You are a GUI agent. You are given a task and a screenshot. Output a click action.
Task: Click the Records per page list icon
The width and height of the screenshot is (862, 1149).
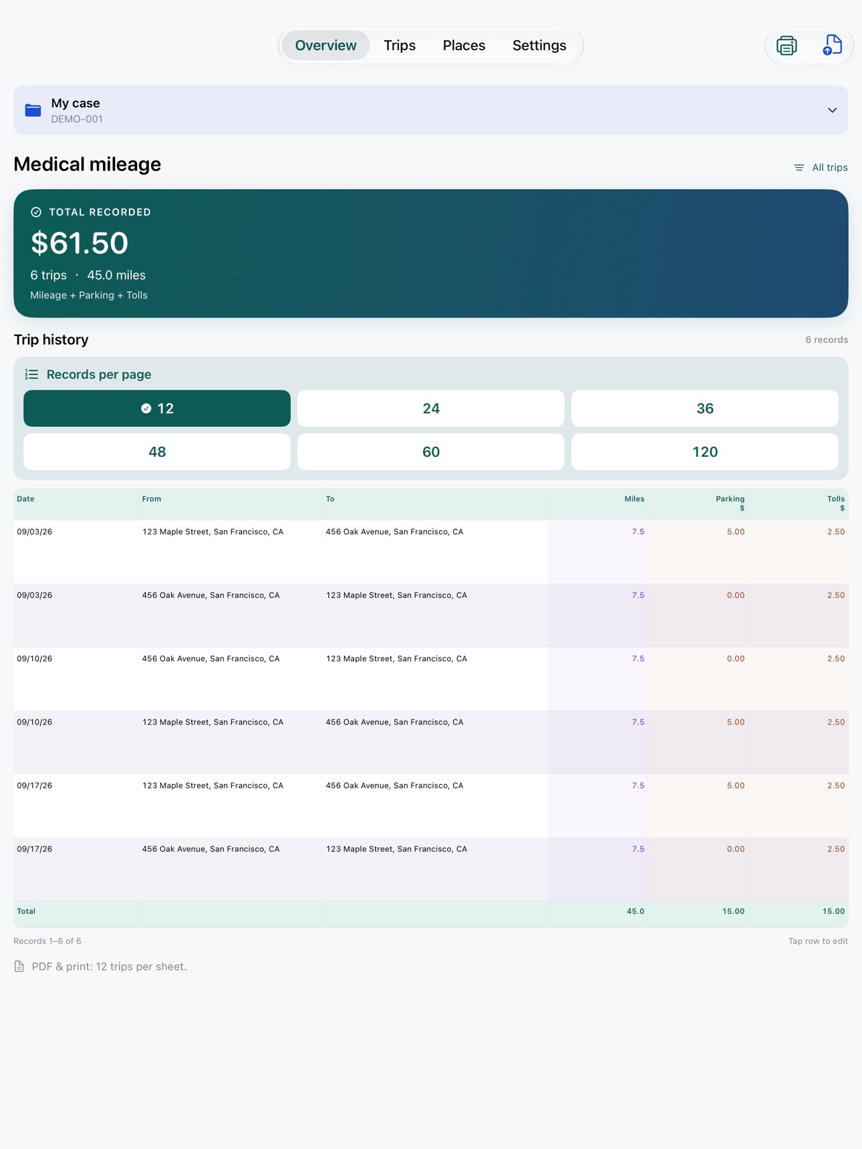pos(31,375)
